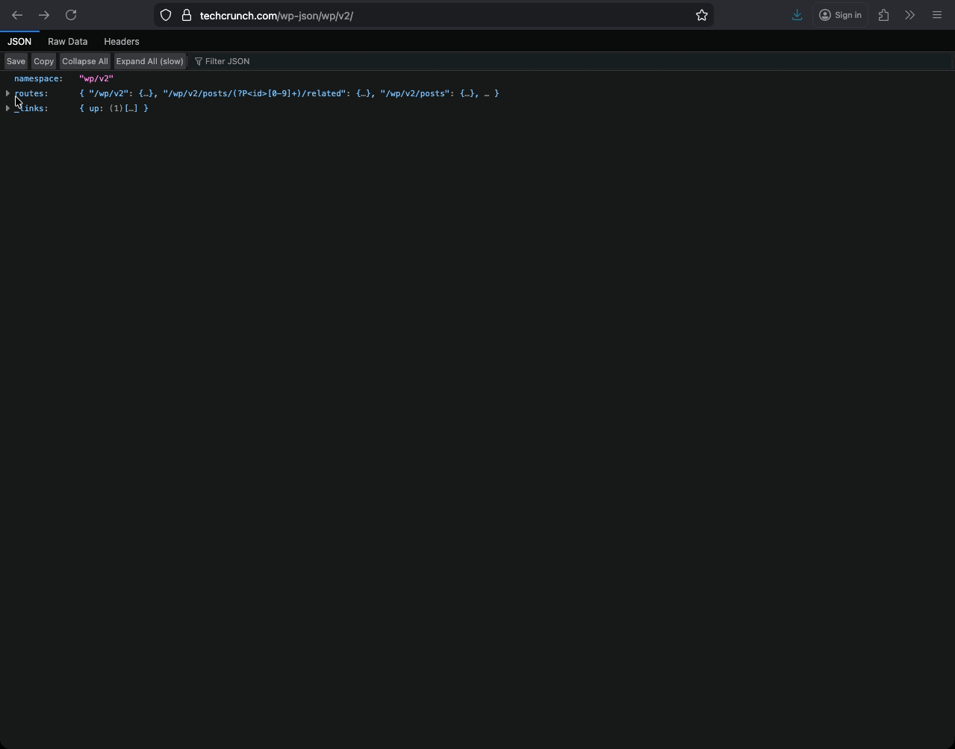Show more tools overflow chevrons
Screen dimensions: 955x749
[x=909, y=15]
